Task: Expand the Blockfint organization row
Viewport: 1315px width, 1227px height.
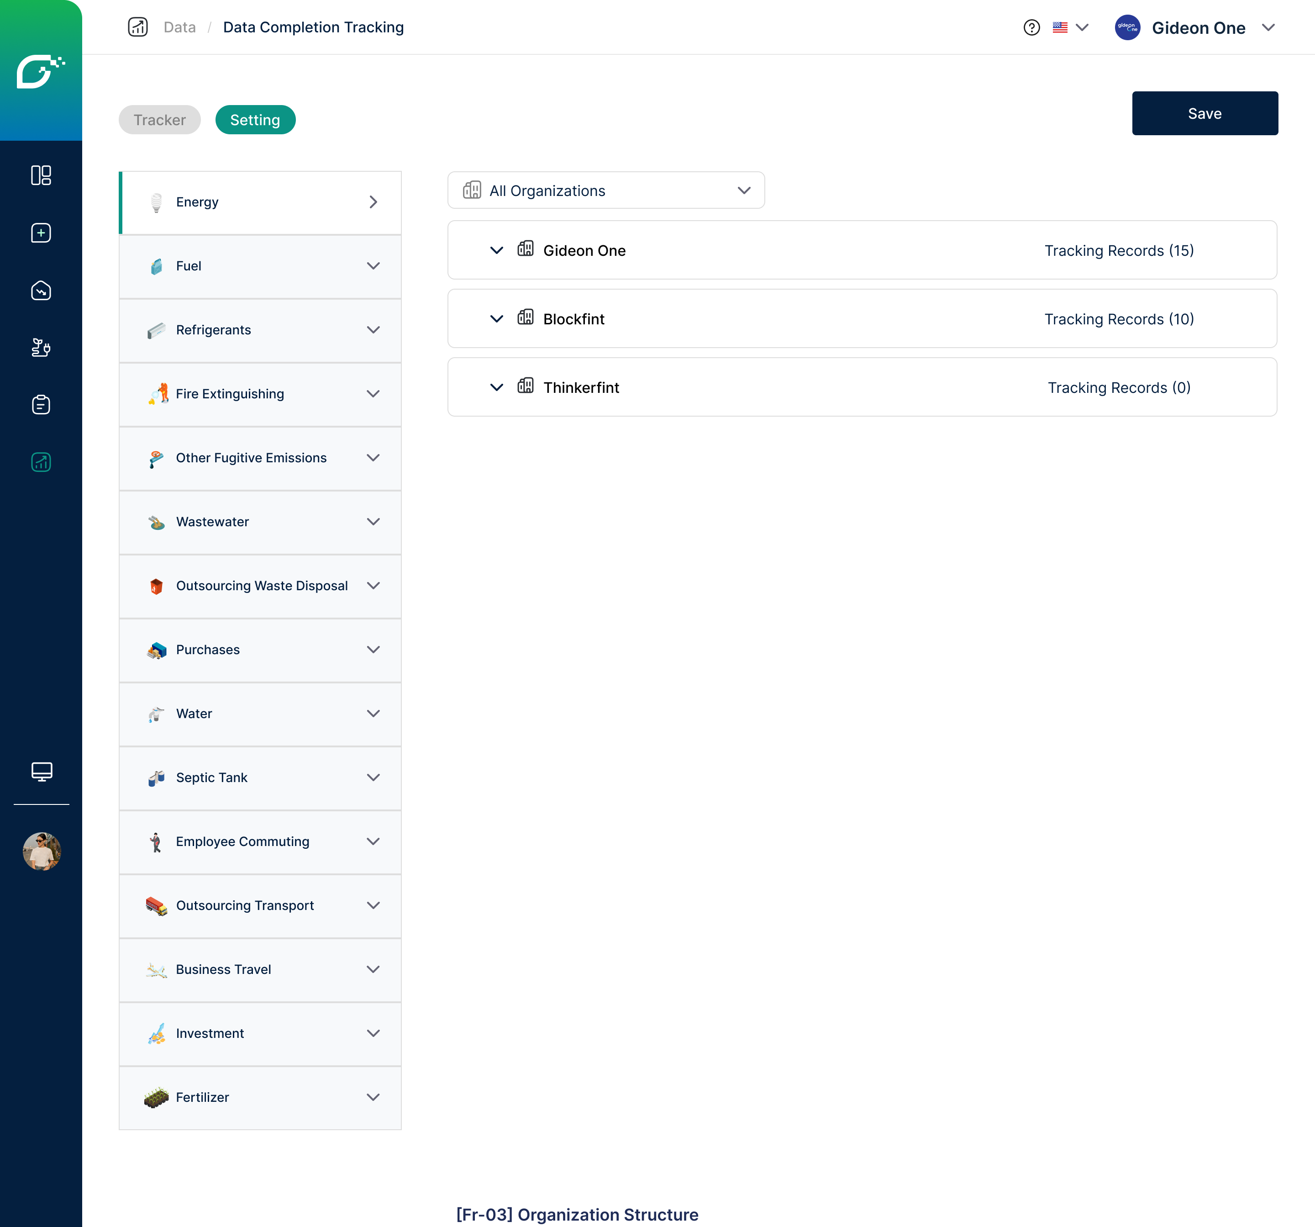Action: coord(497,319)
